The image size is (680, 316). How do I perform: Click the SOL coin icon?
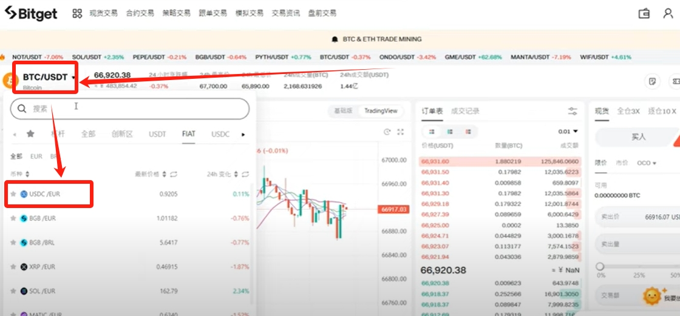pyautogui.click(x=24, y=291)
